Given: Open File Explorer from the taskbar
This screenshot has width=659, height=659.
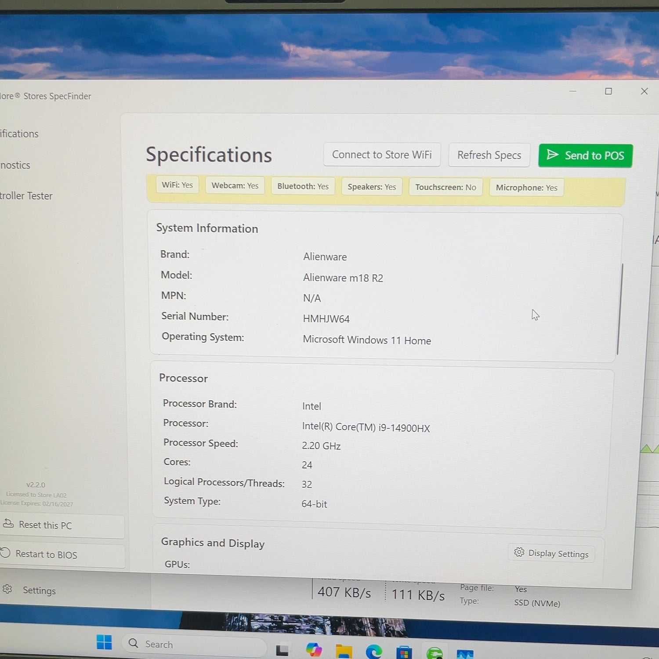Looking at the screenshot, I should [344, 651].
